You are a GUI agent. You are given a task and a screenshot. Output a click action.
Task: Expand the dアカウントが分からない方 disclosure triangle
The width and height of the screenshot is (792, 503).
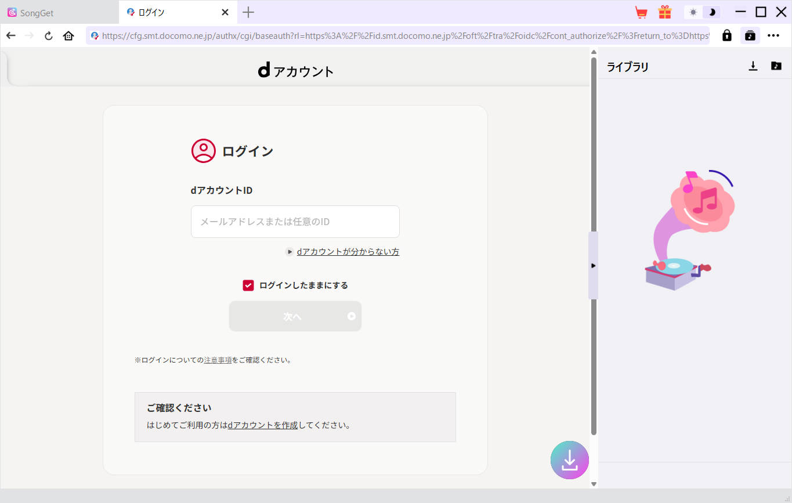pos(289,252)
